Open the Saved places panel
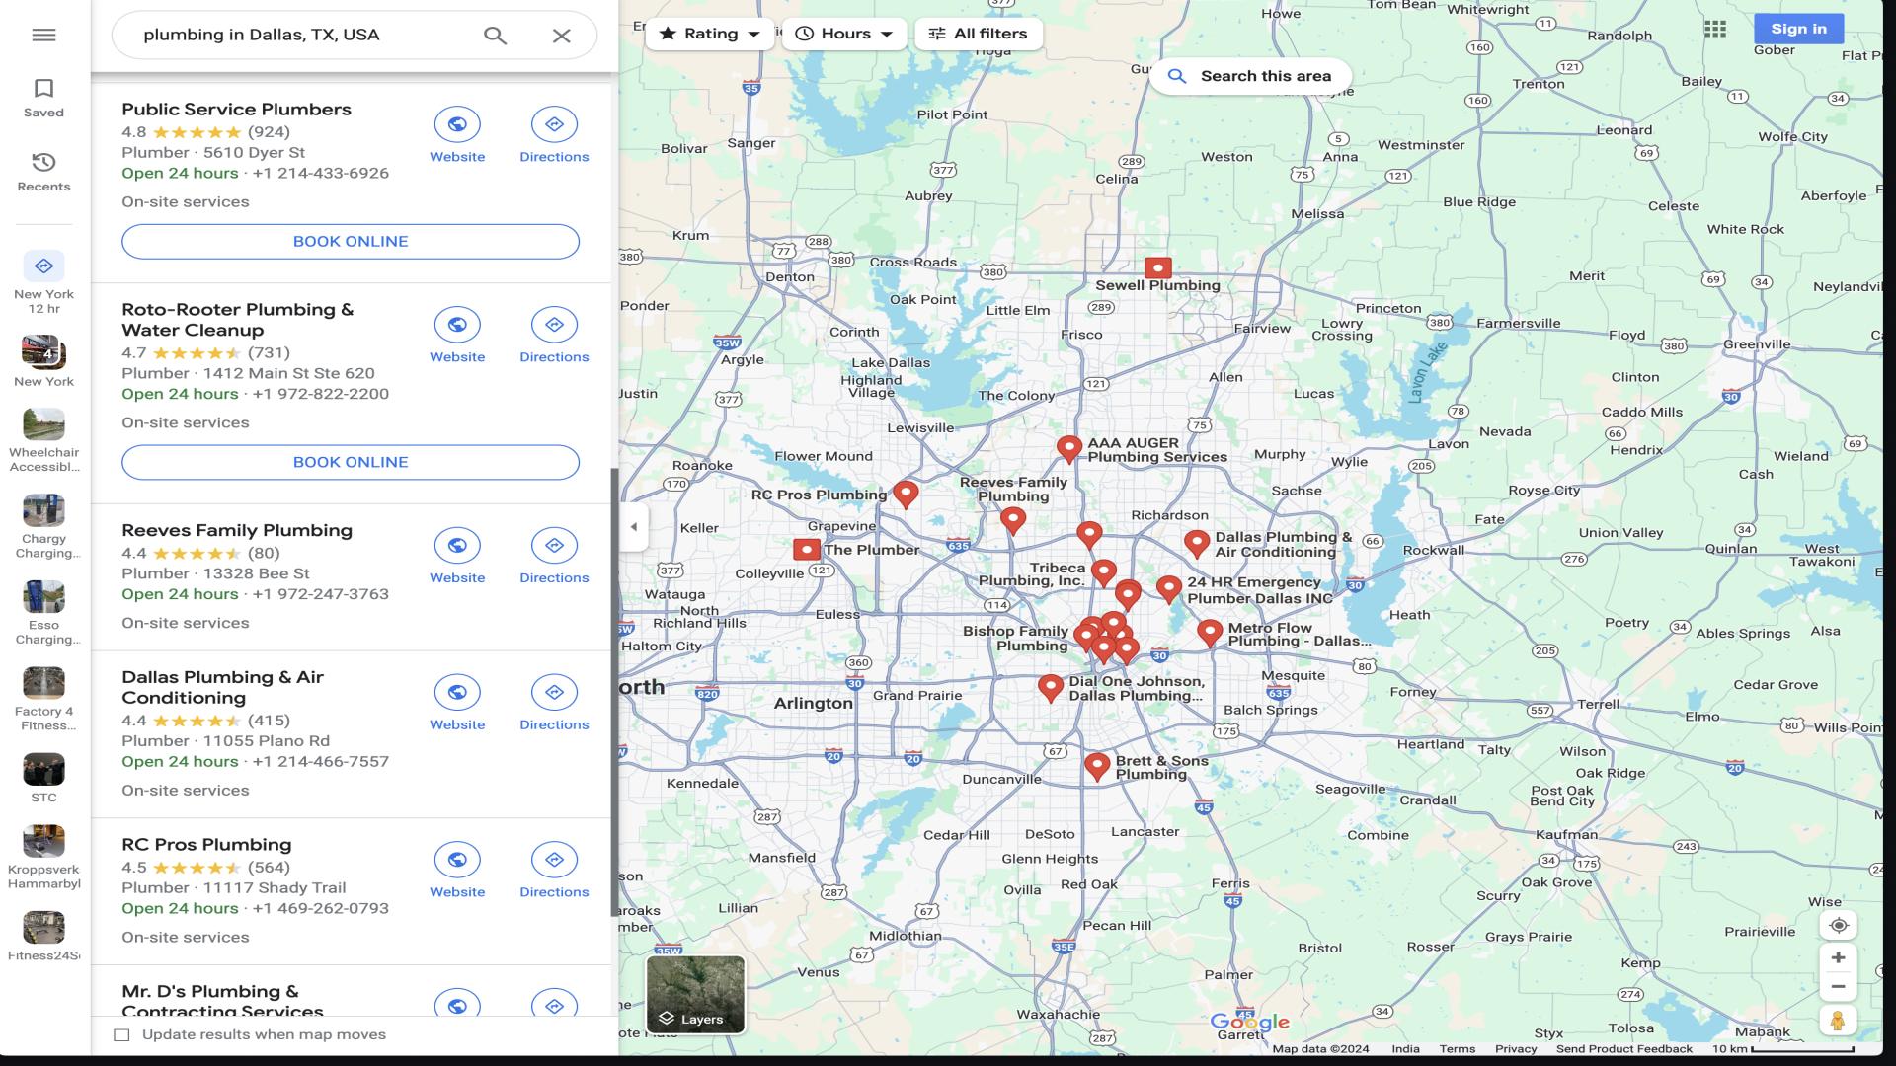This screenshot has width=1896, height=1066. click(x=43, y=99)
